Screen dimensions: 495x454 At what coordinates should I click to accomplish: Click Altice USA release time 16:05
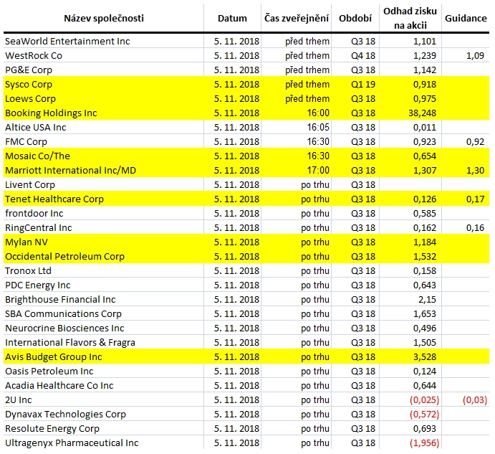pos(318,128)
